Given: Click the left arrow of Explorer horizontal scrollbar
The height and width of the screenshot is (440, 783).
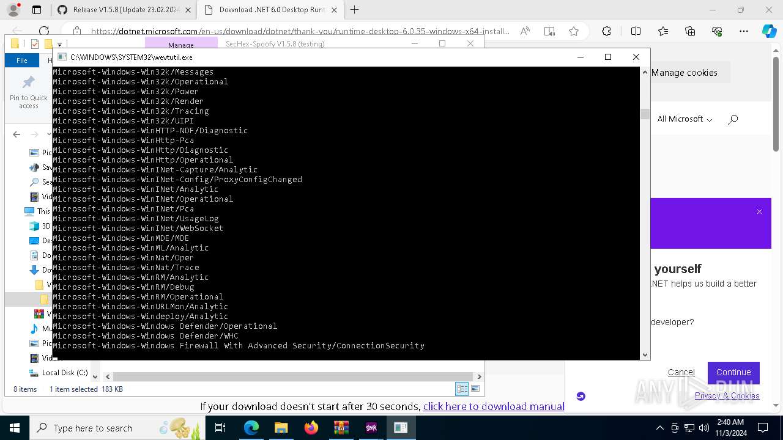Looking at the screenshot, I should pyautogui.click(x=108, y=376).
